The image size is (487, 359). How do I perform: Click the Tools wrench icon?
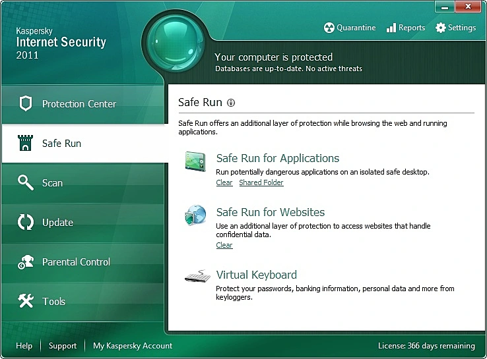pyautogui.click(x=26, y=301)
